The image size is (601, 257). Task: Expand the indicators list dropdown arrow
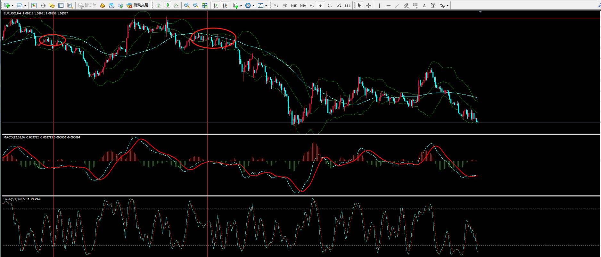coord(241,5)
